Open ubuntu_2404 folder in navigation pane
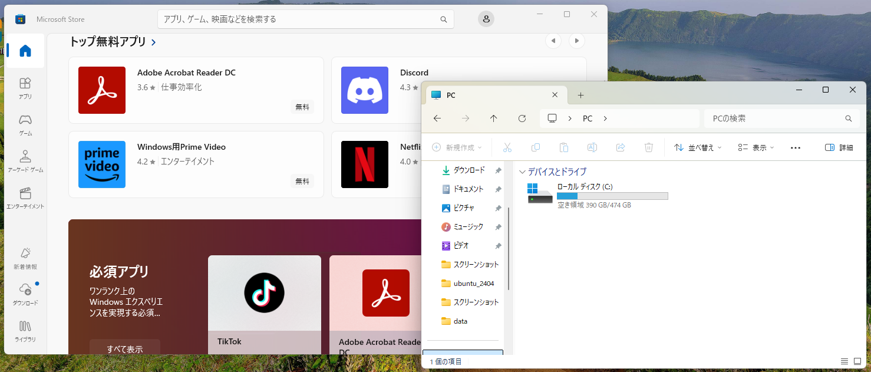The width and height of the screenshot is (871, 372). (x=468, y=284)
